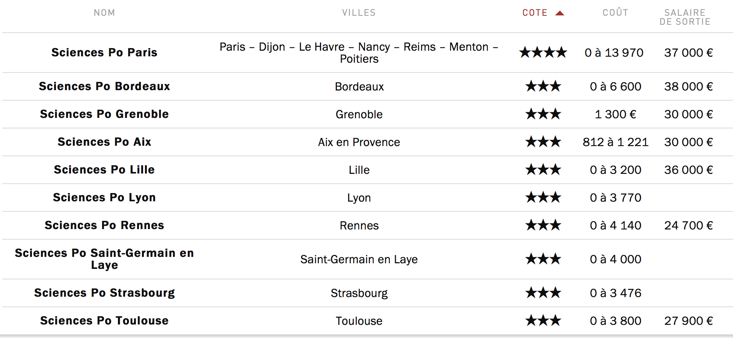Click Sciences Po Lyon name

[x=104, y=198]
